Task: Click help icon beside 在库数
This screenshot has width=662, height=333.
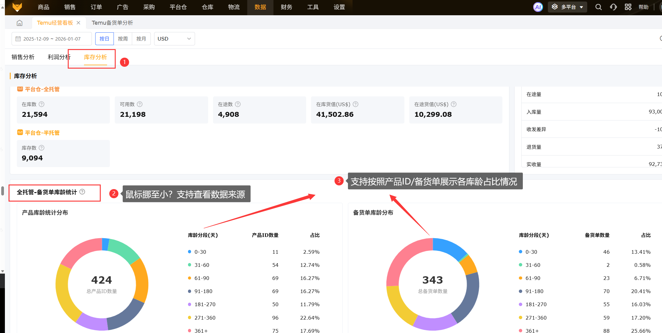Action: click(42, 104)
